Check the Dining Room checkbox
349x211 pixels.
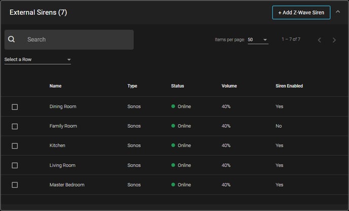point(15,107)
